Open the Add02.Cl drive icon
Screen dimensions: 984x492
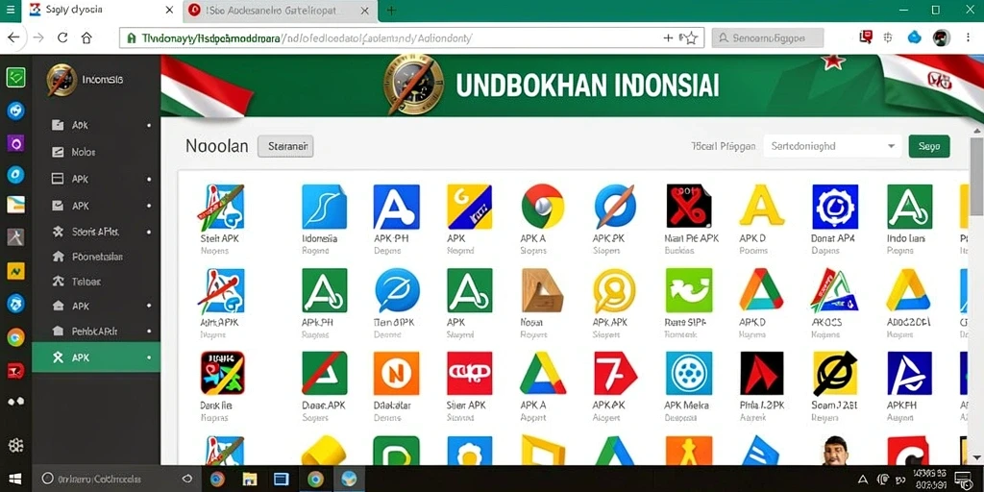click(x=908, y=290)
